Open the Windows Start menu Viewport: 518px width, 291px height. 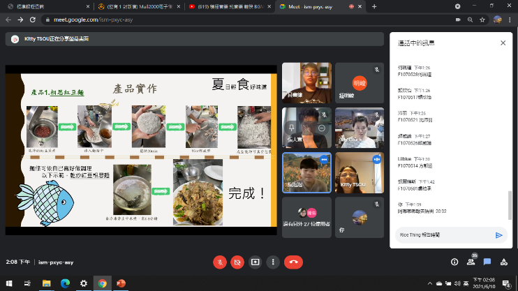coord(9,283)
